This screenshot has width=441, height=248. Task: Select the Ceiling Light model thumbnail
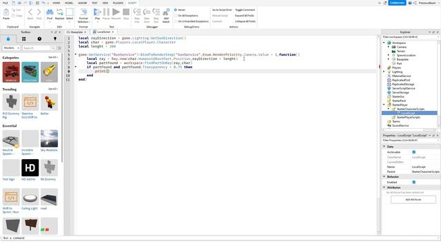[30, 197]
